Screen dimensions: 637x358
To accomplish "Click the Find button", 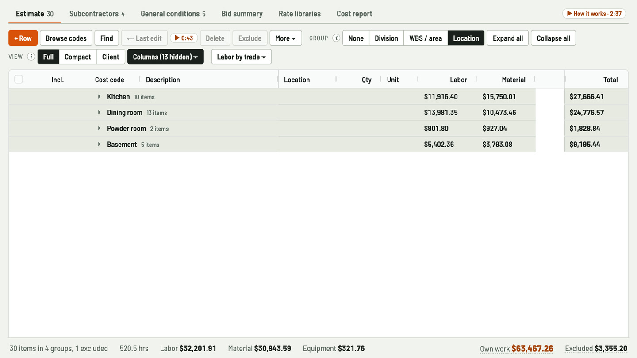I will pos(107,38).
